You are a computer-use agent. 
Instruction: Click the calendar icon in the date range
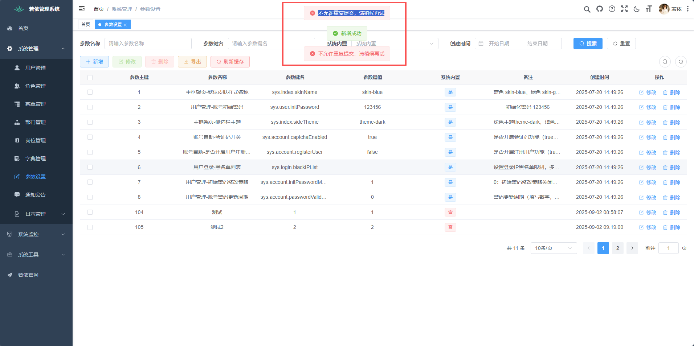click(481, 44)
